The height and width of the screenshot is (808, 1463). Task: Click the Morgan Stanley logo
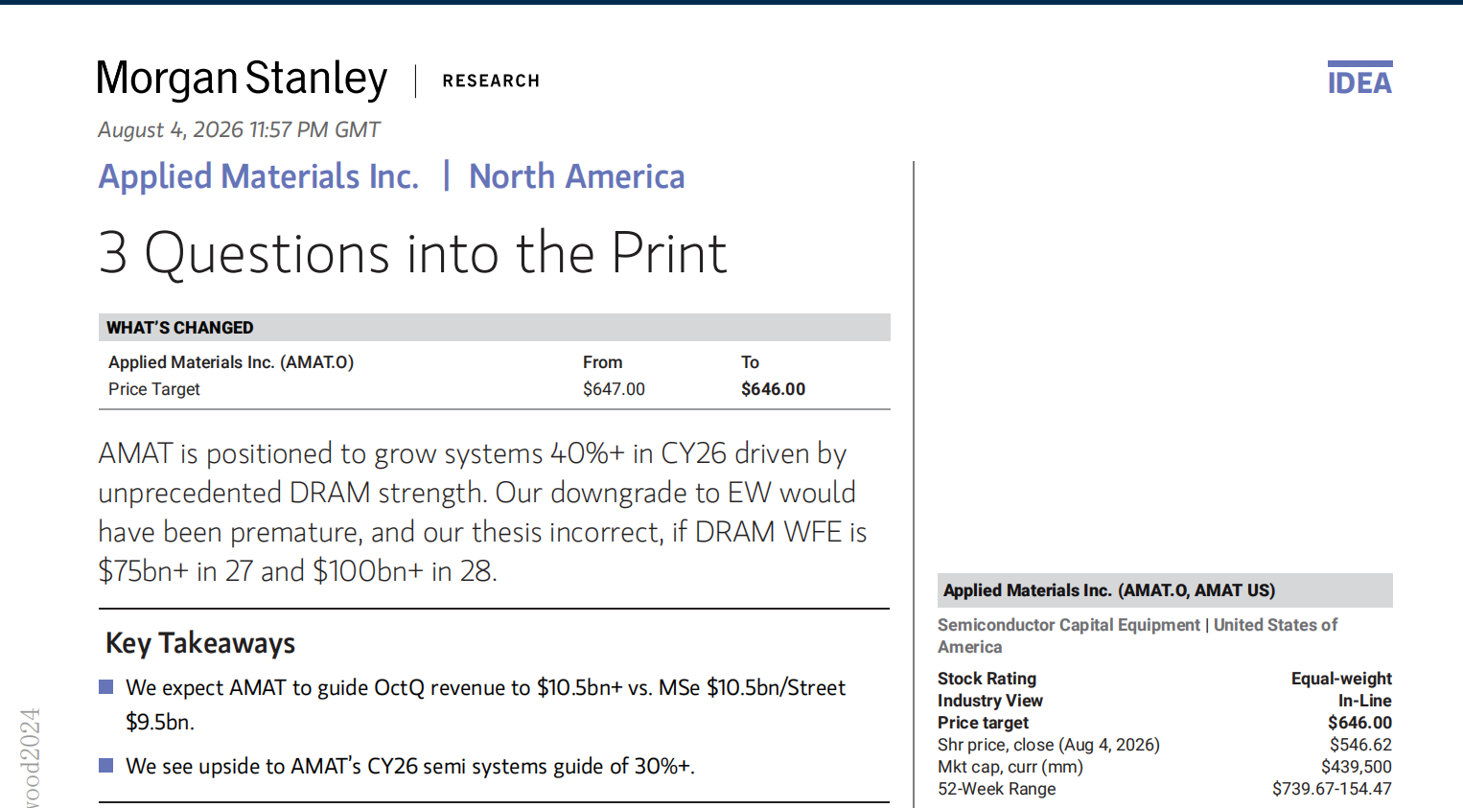pos(242,80)
